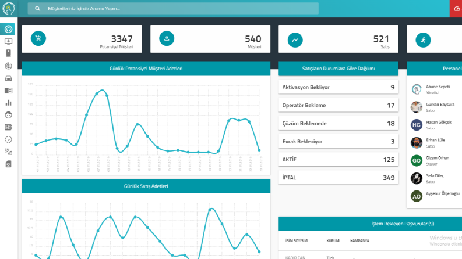Click the newspaper layout sidebar icon

tap(9, 91)
